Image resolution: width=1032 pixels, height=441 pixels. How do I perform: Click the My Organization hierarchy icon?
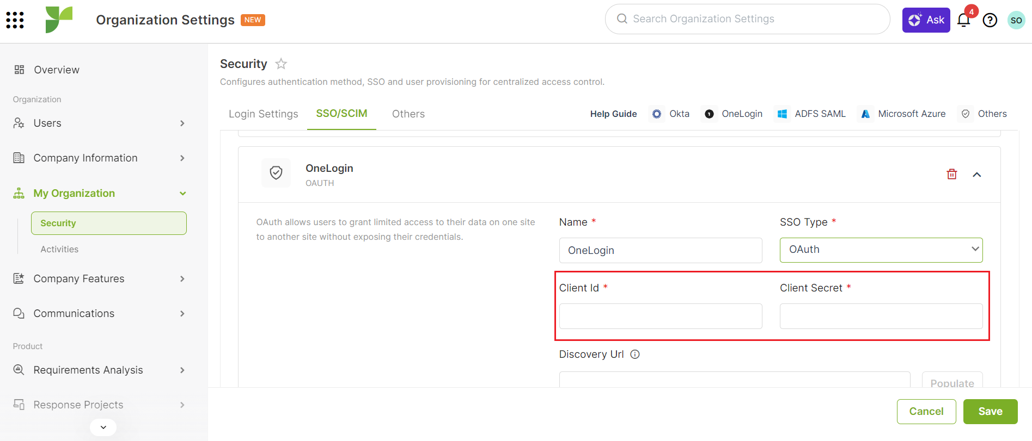[x=19, y=193]
